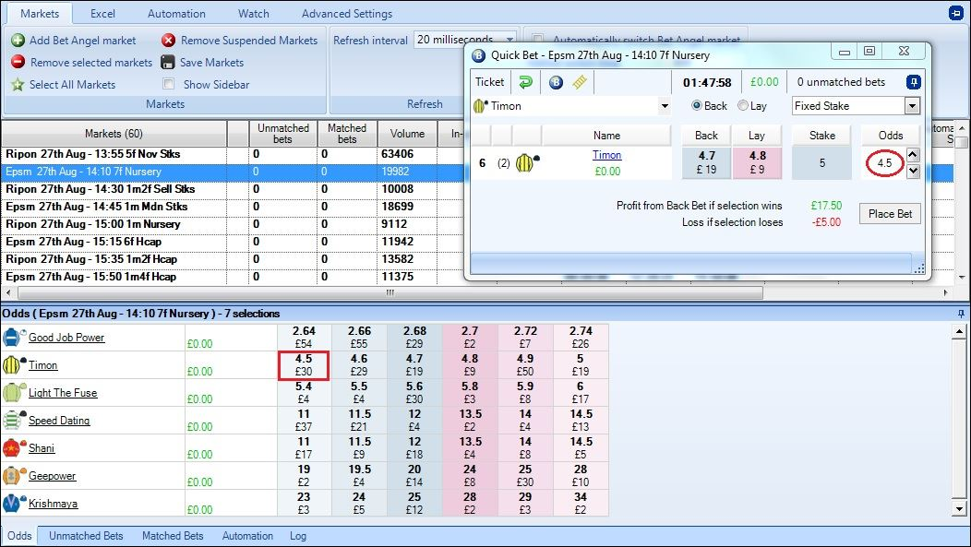Switch to the Markets ribbon tab
The width and height of the screenshot is (971, 547).
click(40, 13)
